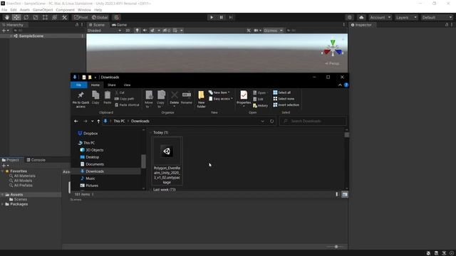Select the Rotate tool in Unity toolbar
The height and width of the screenshot is (256, 456).
coord(26,17)
